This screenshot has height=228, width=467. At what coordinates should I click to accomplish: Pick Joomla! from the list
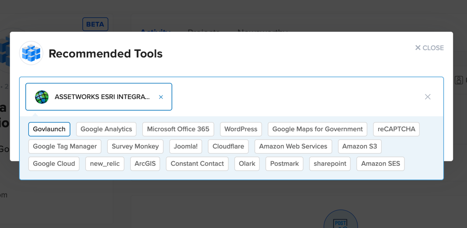[185, 146]
